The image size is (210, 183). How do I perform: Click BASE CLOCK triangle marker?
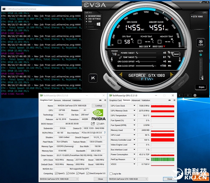click(149, 46)
